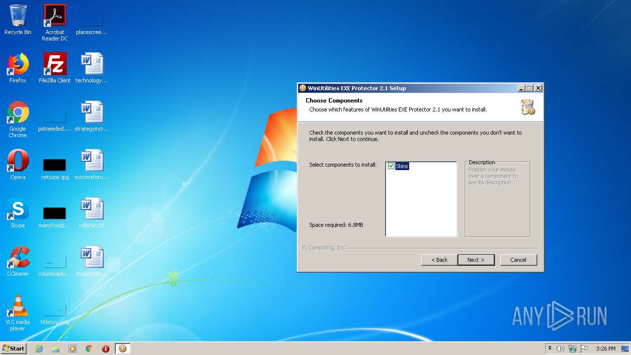Select the successforu... Word document

92,165
